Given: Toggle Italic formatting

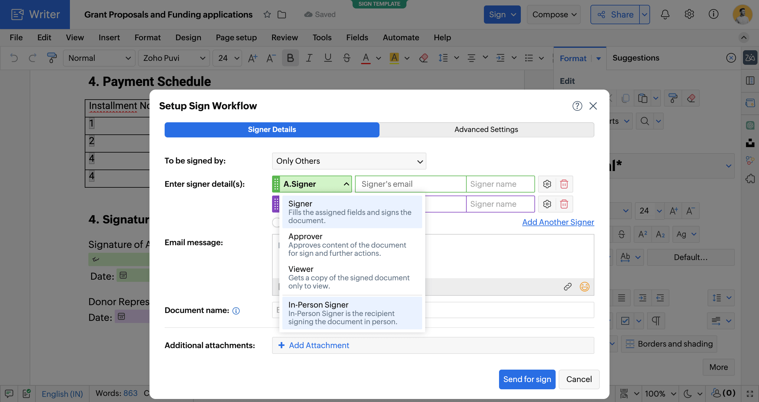Looking at the screenshot, I should (309, 58).
